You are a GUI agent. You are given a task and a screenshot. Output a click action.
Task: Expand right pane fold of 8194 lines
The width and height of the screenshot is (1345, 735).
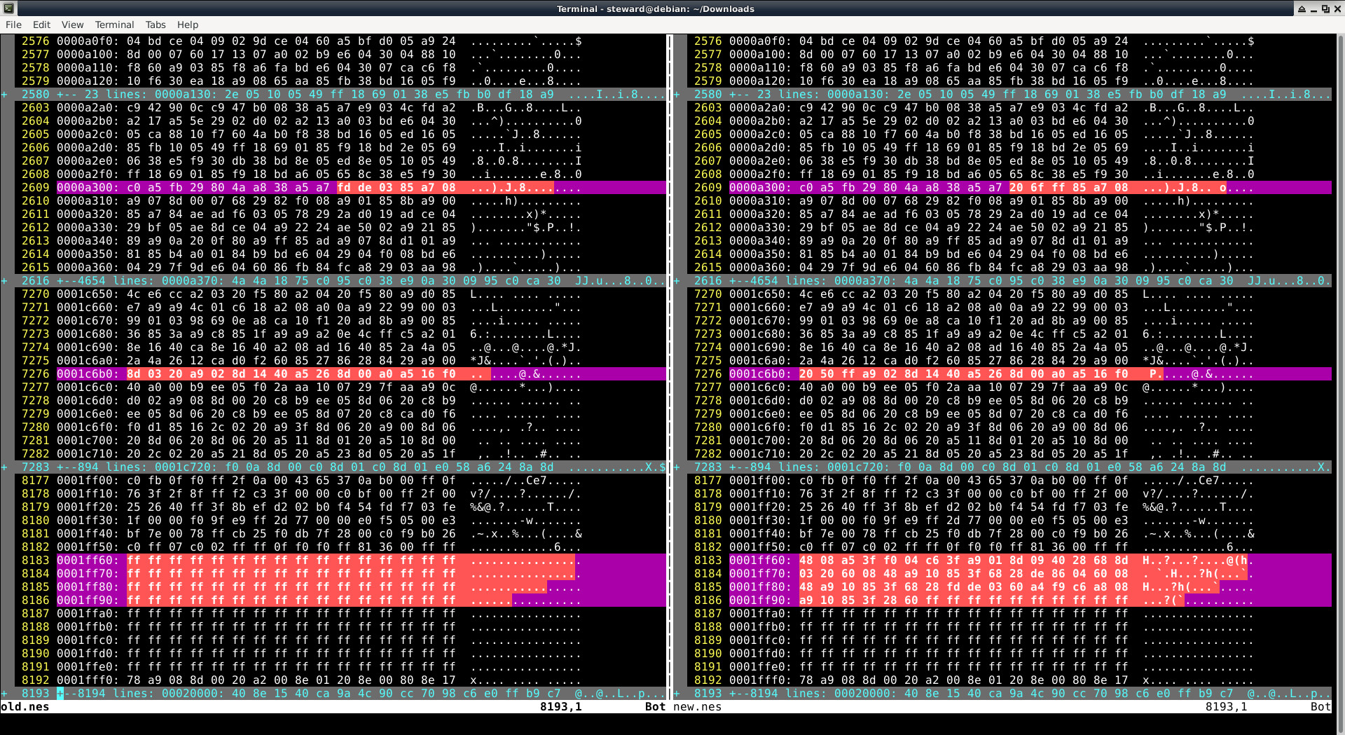tap(1002, 694)
